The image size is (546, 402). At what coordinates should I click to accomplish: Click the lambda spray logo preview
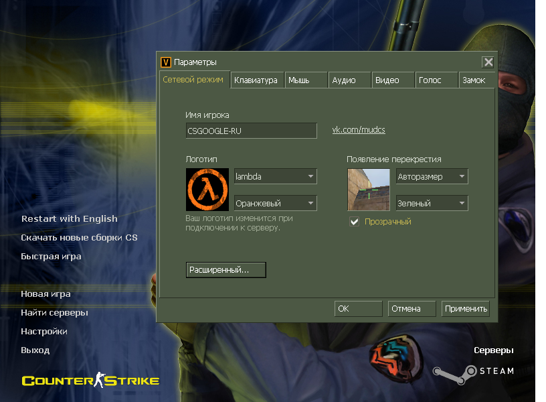(207, 190)
